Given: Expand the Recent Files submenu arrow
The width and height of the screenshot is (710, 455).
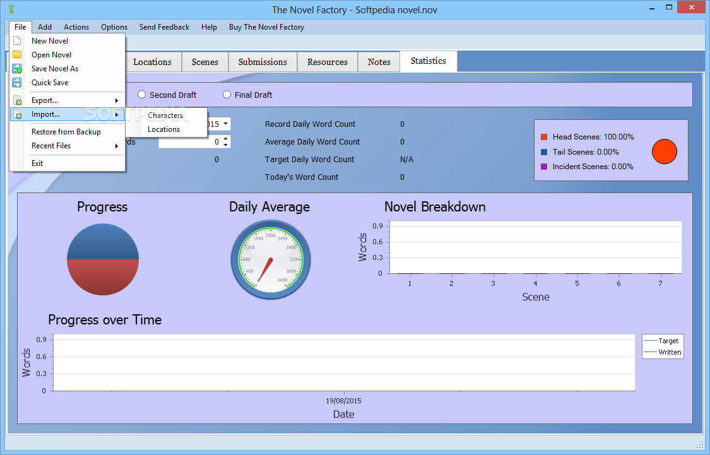Looking at the screenshot, I should pos(117,146).
